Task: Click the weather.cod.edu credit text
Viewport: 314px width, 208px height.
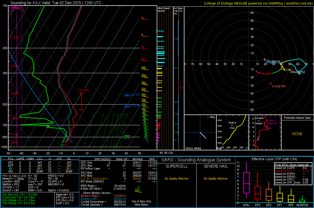Action: tap(299, 3)
